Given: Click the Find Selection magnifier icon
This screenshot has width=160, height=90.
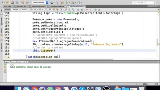Looking at the screenshot, I should coord(46,9).
